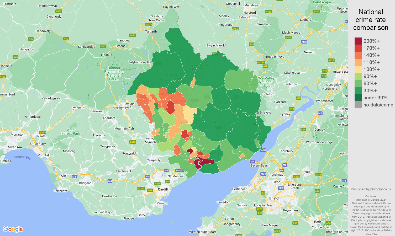
Task: Click the 200%+ dark red legend swatch
Action: click(x=358, y=41)
